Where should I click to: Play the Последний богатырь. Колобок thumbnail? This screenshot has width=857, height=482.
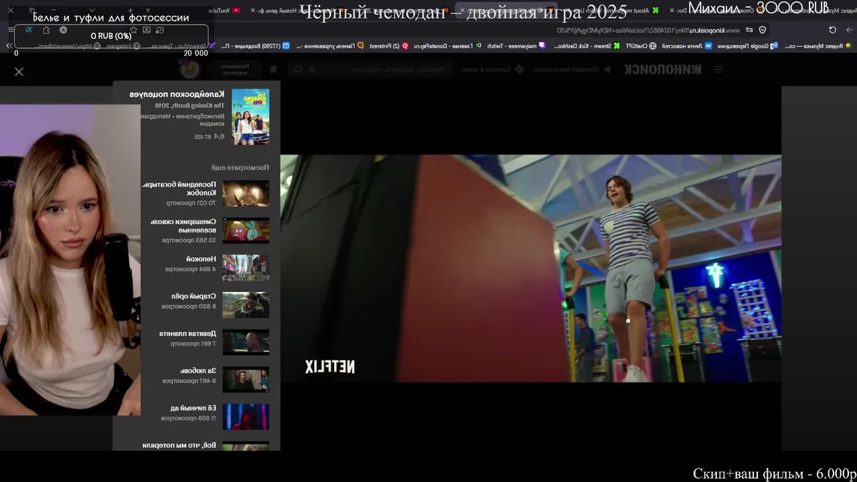[x=246, y=193]
